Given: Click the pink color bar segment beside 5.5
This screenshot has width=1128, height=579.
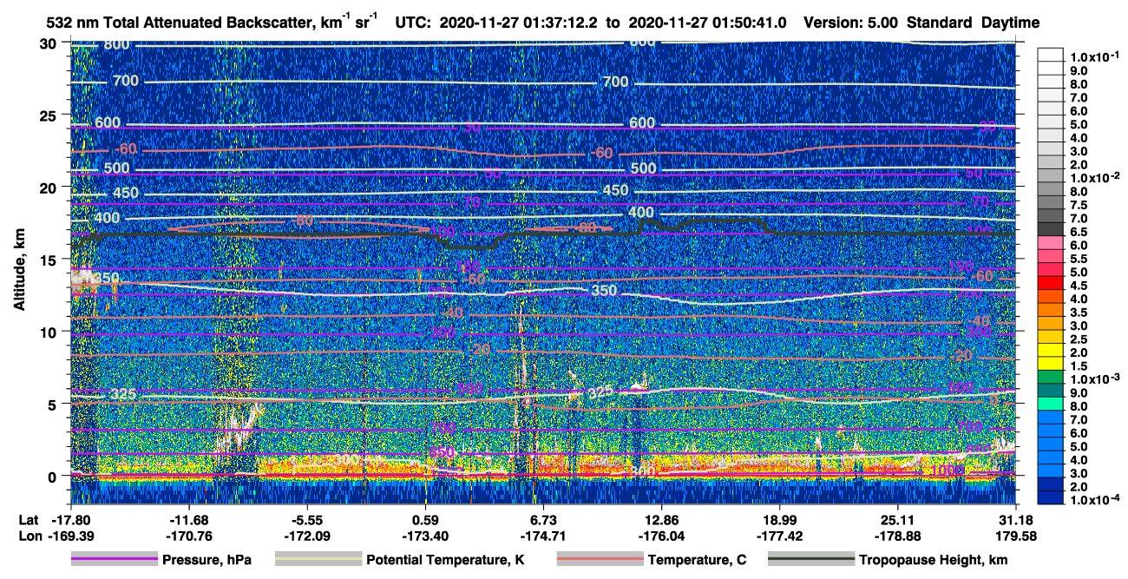Looking at the screenshot, I should pyautogui.click(x=1051, y=254).
